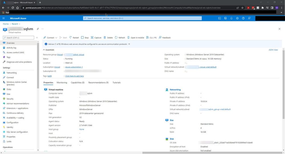Viewport: 285px width, 154px height.
Task: Switch to the Capabilities (8) tab
Action: tap(78, 83)
